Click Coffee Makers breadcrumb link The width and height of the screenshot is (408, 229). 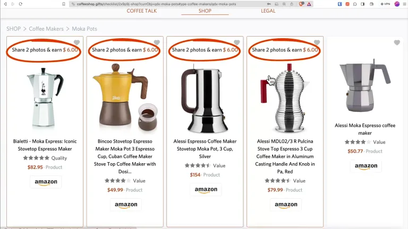tap(46, 29)
